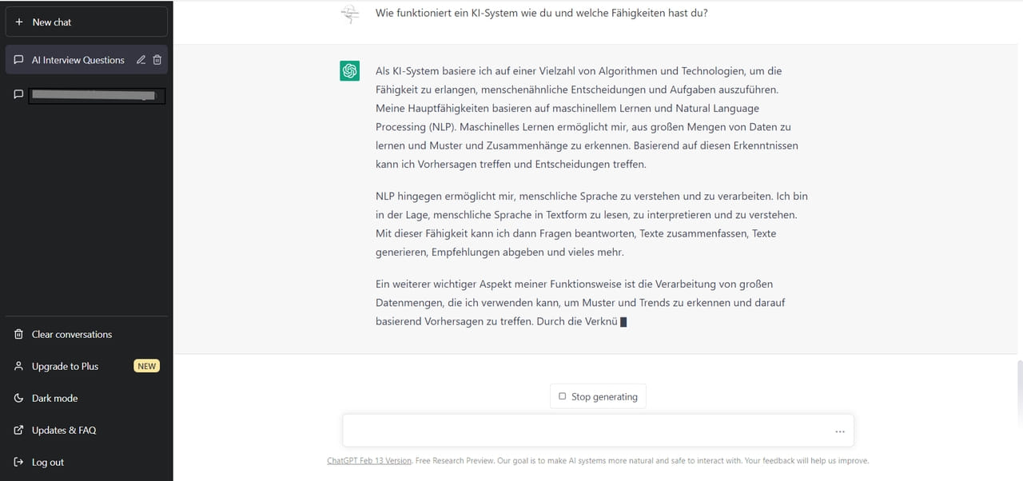Click the square stop icon in Stop generating
This screenshot has width=1023, height=481.
point(563,396)
